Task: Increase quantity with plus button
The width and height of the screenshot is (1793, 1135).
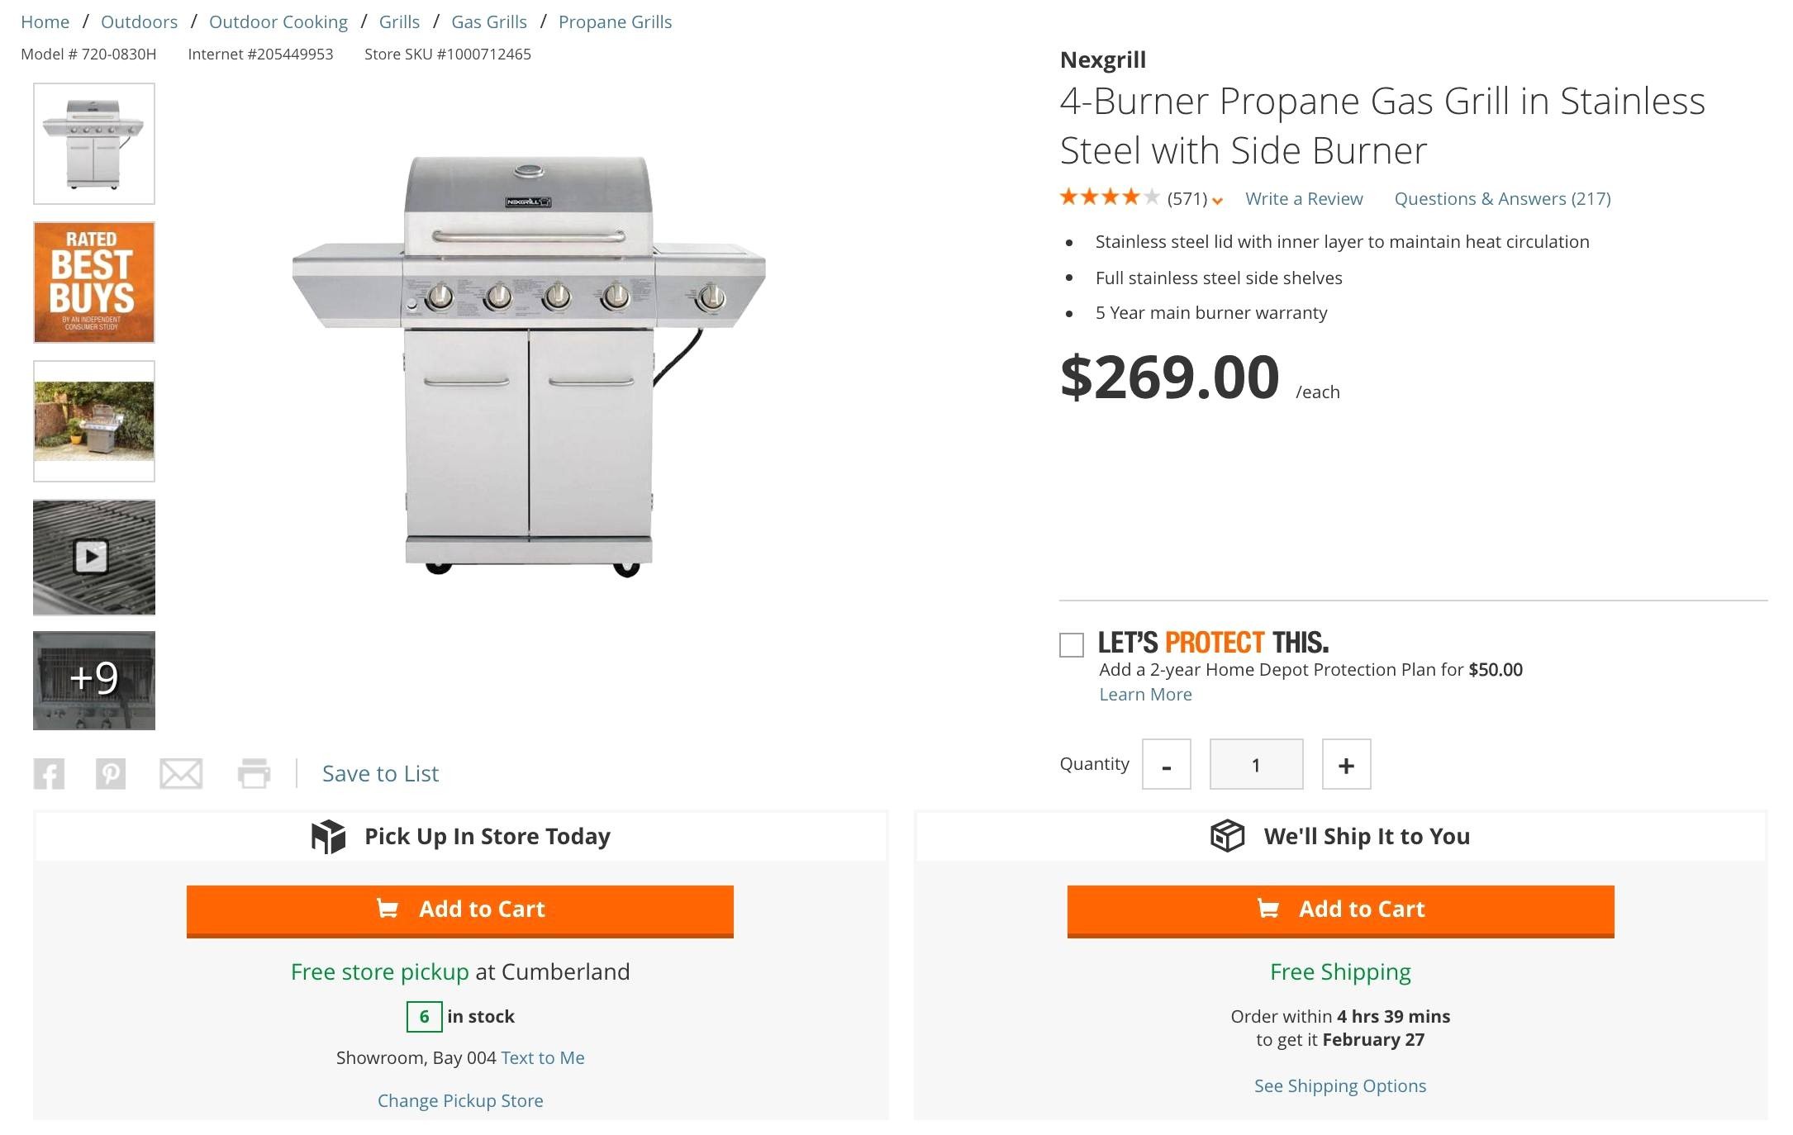Action: click(1346, 765)
